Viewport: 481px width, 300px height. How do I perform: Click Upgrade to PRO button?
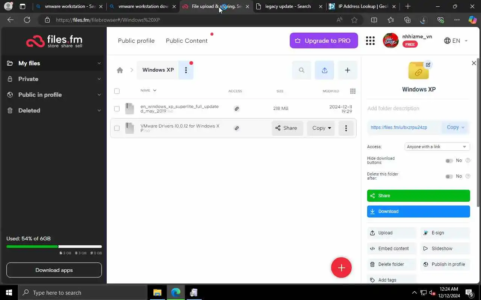[324, 41]
